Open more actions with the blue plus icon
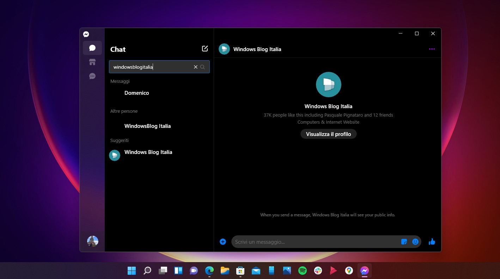 coord(223,242)
